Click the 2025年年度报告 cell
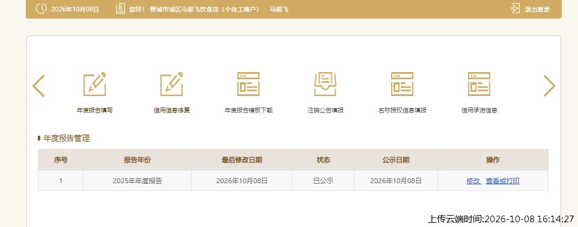The height and width of the screenshot is (227, 578). [137, 181]
